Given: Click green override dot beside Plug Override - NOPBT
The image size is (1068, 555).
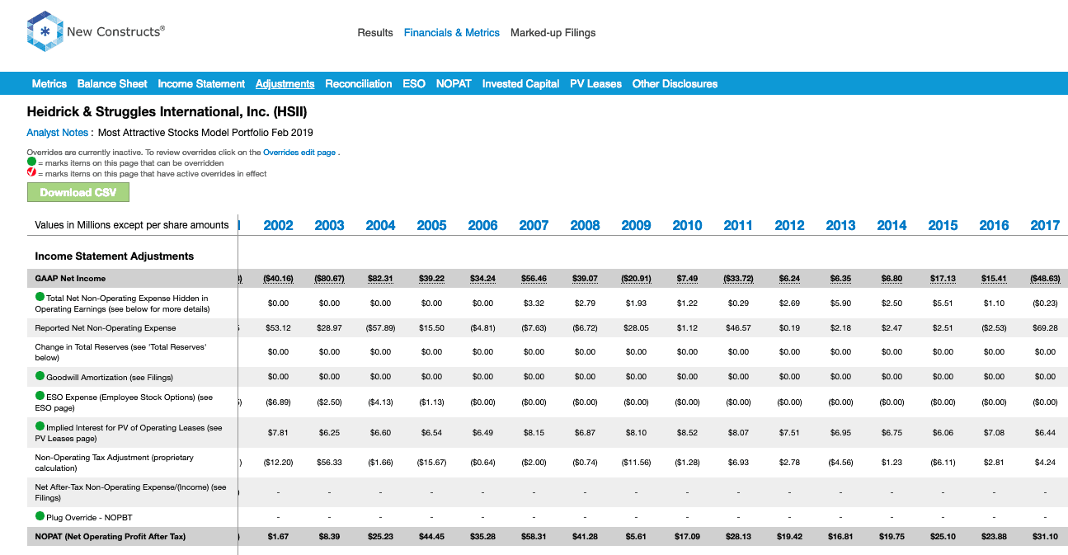Looking at the screenshot, I should point(40,516).
